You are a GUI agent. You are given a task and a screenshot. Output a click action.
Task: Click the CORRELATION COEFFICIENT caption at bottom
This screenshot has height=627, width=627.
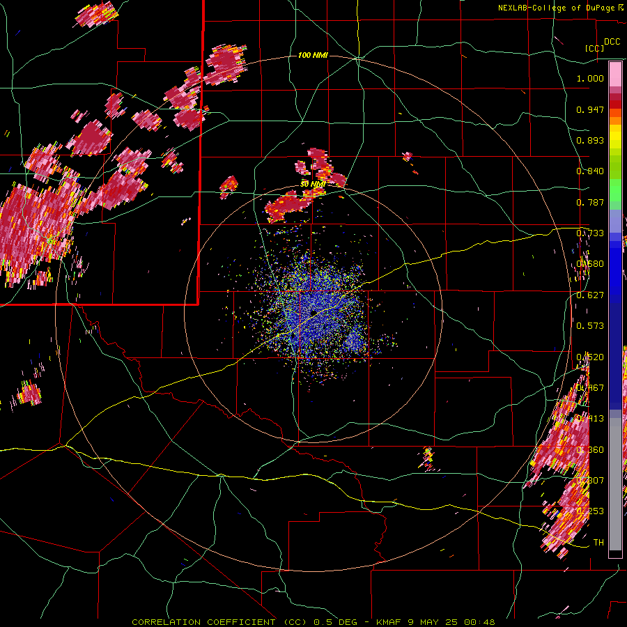tap(313, 622)
